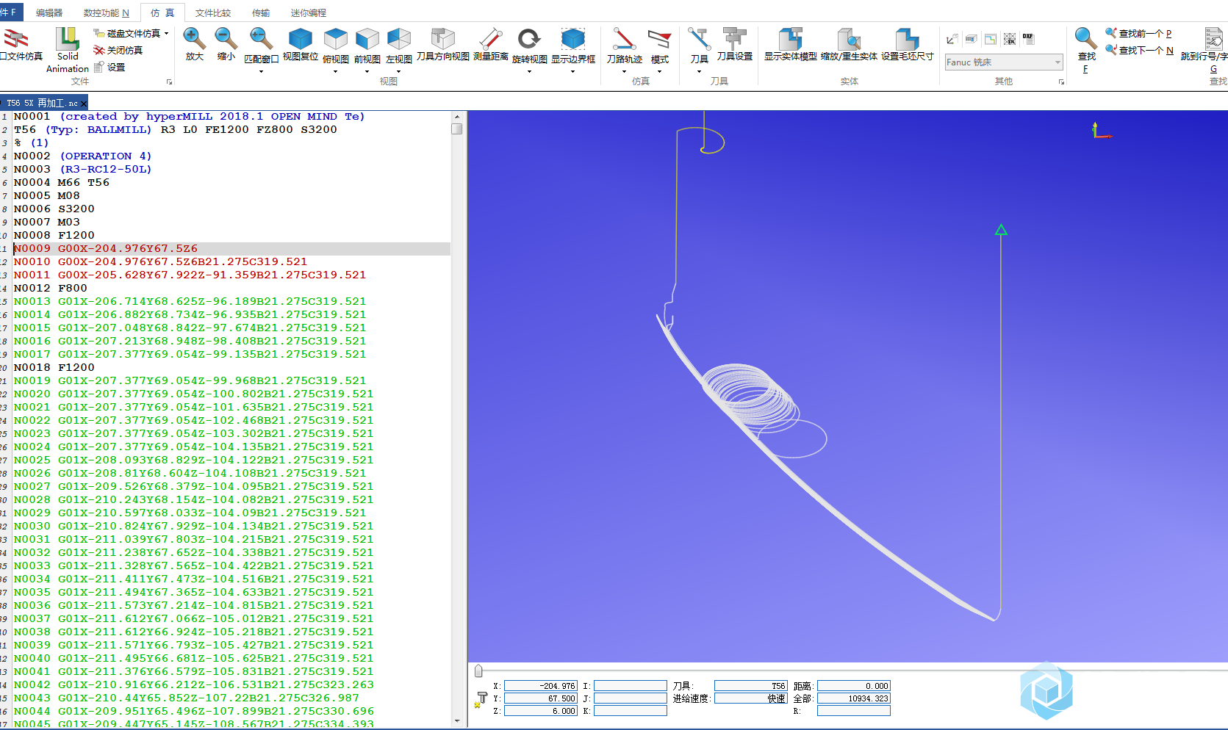The height and width of the screenshot is (730, 1228).
Task: Open dropdown arrow under 模式
Action: (659, 71)
